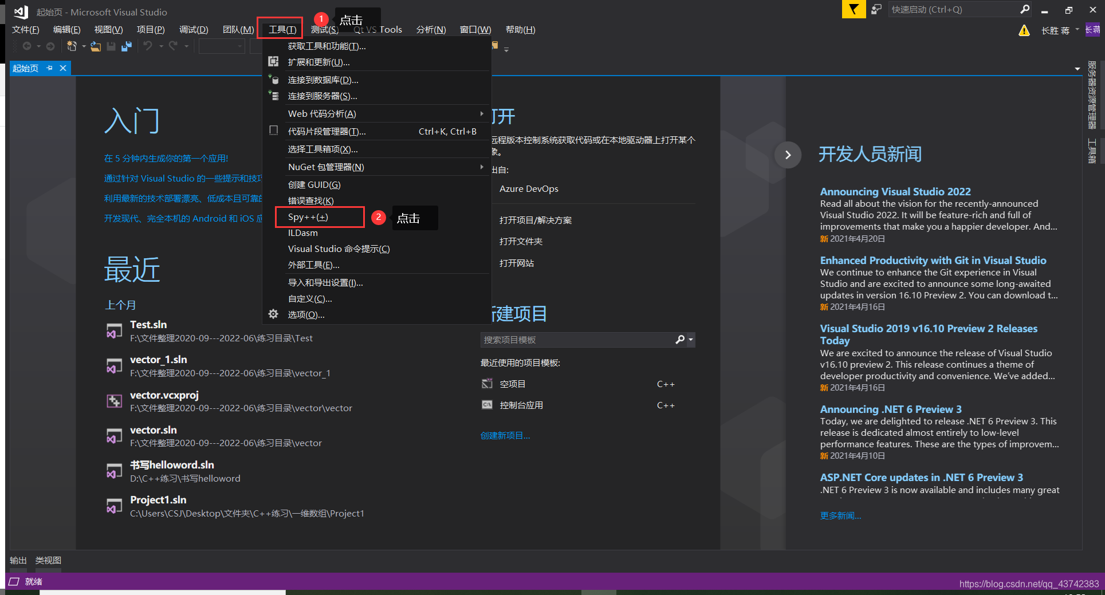Open the account name dropdown arrow

tap(1077, 30)
